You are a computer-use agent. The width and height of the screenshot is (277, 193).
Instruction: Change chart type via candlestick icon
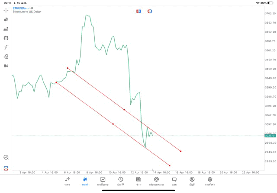click(x=6, y=19)
